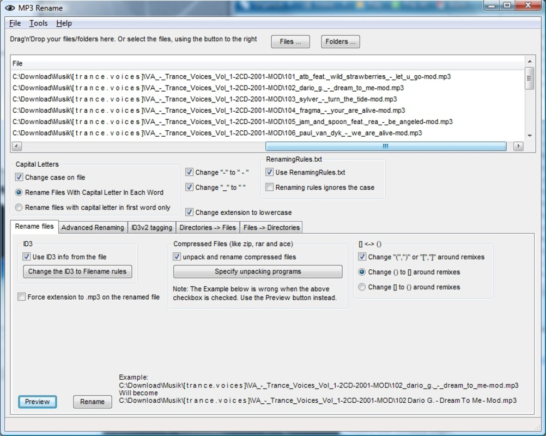Click the Rename button
Image resolution: width=546 pixels, height=436 pixels.
pos(92,402)
